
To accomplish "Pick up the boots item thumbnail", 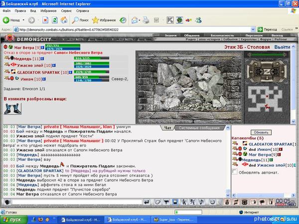I will (12, 109).
